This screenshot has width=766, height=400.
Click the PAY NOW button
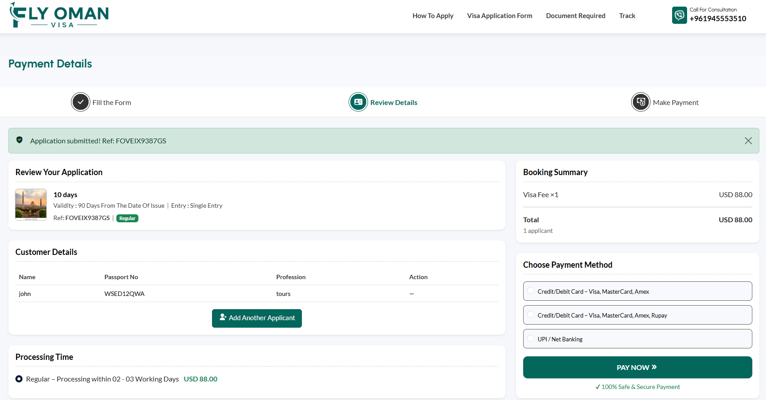(638, 367)
